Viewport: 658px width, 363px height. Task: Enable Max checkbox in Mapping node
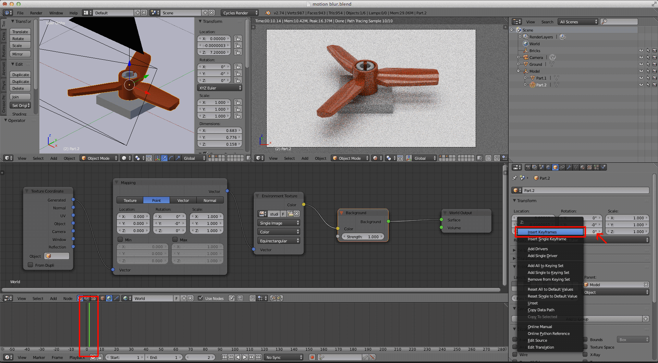point(175,240)
